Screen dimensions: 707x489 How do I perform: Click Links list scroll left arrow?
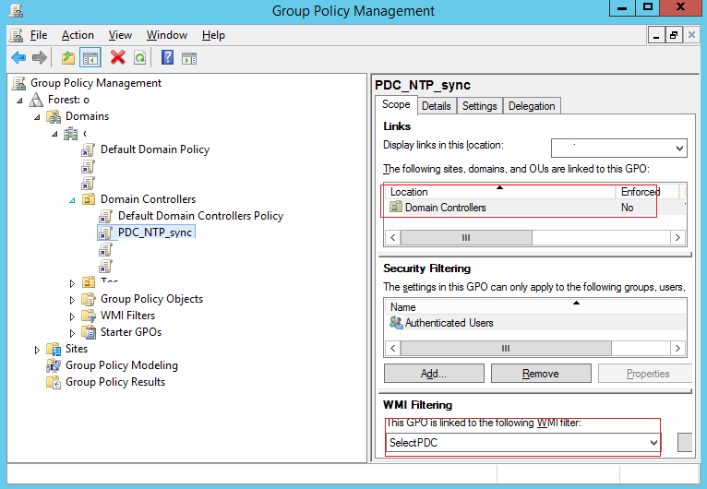tap(393, 237)
